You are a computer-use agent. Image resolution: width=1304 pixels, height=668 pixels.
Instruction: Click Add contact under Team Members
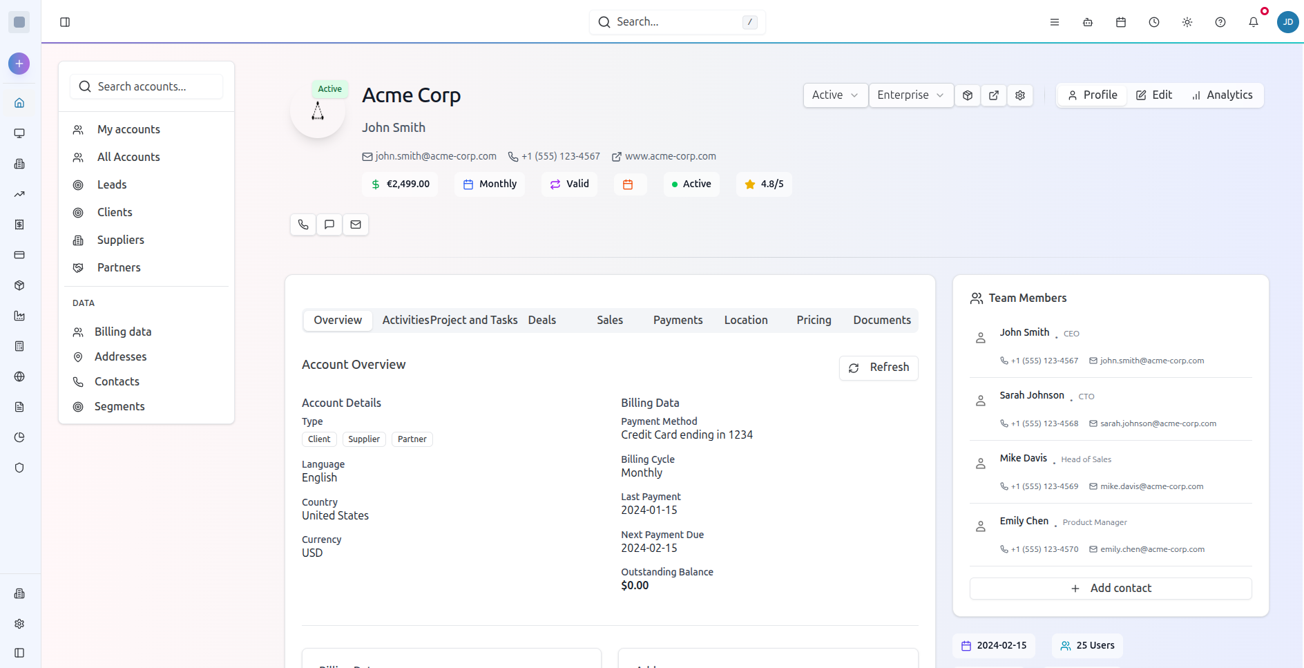point(1110,588)
